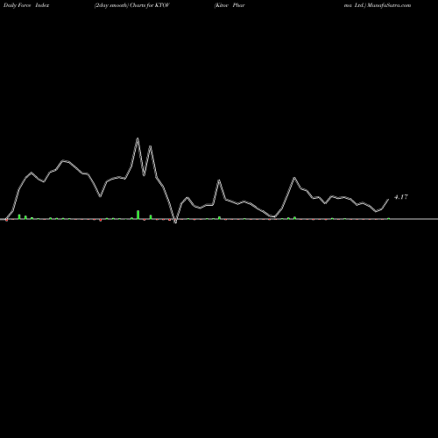
Task: Click the '(2day smooth) Charts for KTOV' text
Action: pyautogui.click(x=132, y=5)
